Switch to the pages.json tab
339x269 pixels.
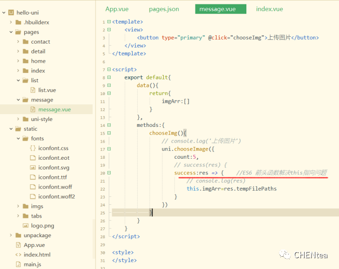point(164,9)
